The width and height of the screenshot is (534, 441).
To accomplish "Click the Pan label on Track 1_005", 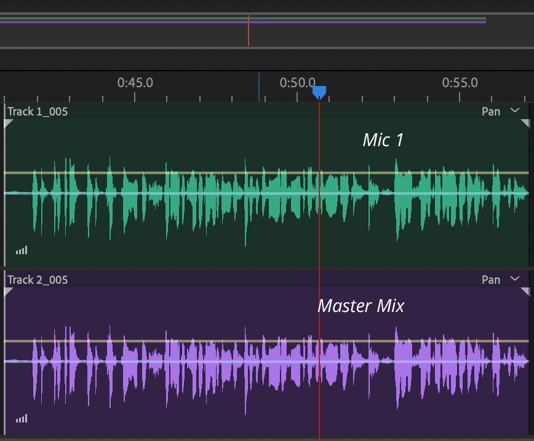I will click(491, 112).
